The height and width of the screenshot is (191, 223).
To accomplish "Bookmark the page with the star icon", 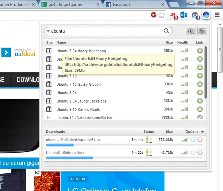I will 161,15.
